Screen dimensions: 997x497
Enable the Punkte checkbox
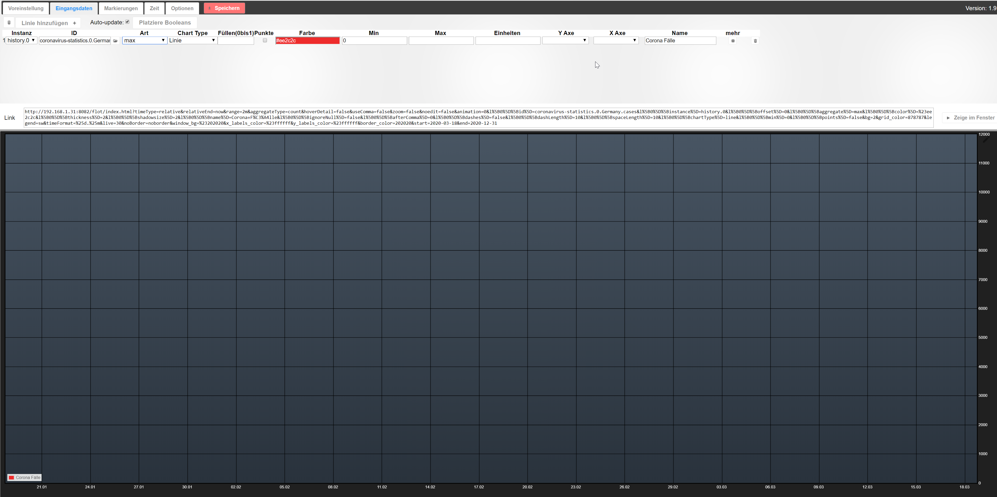[x=265, y=40]
